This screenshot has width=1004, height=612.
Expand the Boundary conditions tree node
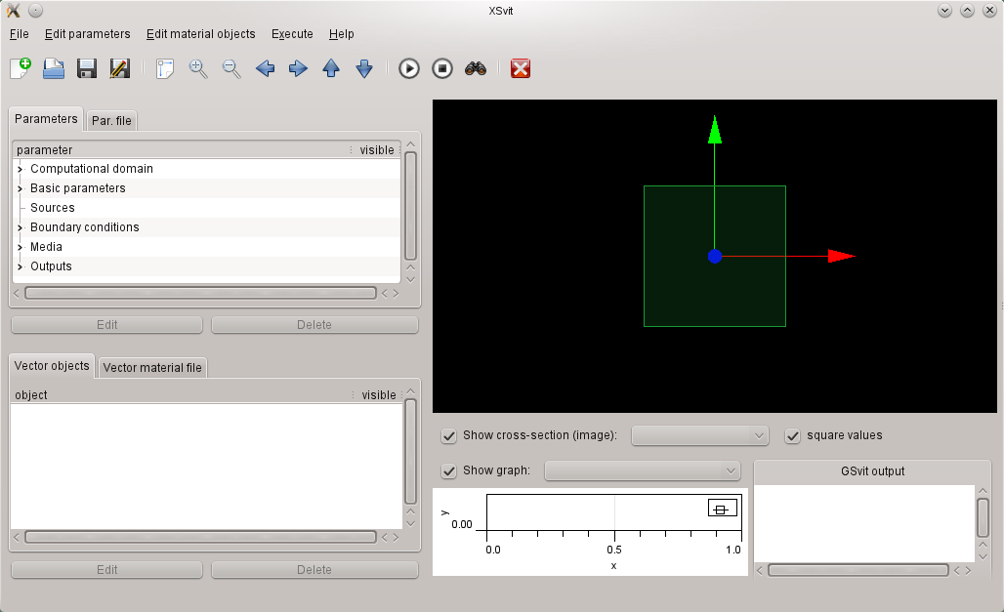click(20, 227)
